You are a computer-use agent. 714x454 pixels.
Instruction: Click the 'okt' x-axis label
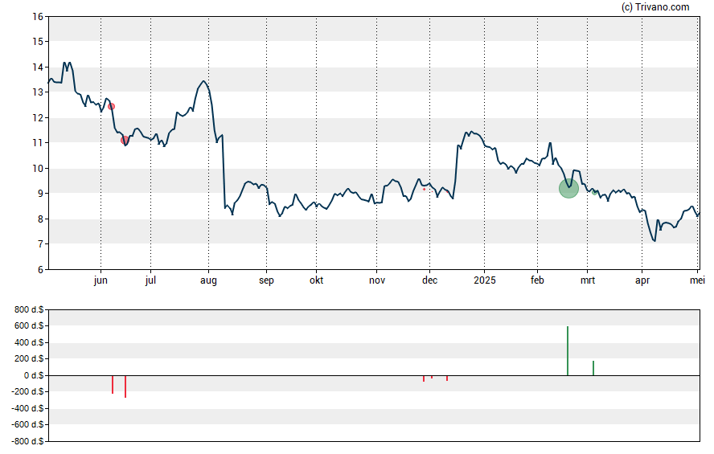coord(317,280)
